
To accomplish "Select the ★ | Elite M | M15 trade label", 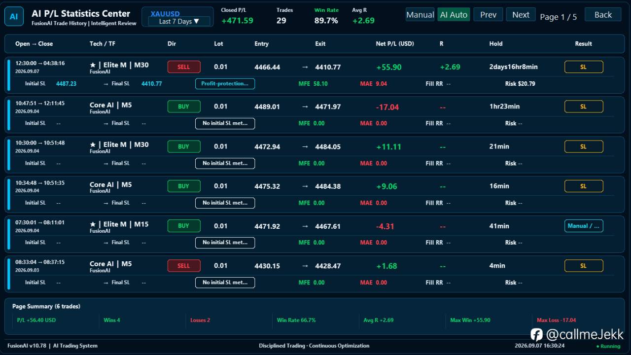I will pyautogui.click(x=119, y=224).
